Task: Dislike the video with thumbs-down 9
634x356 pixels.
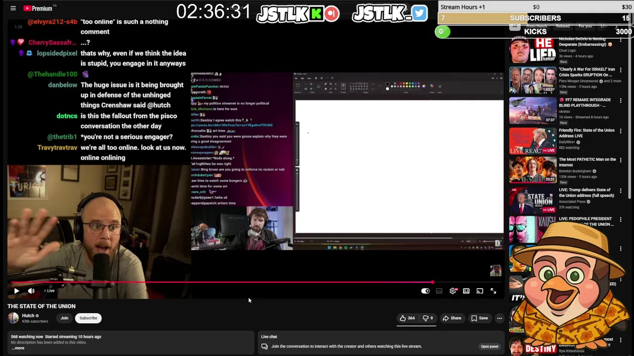Action: 427,318
